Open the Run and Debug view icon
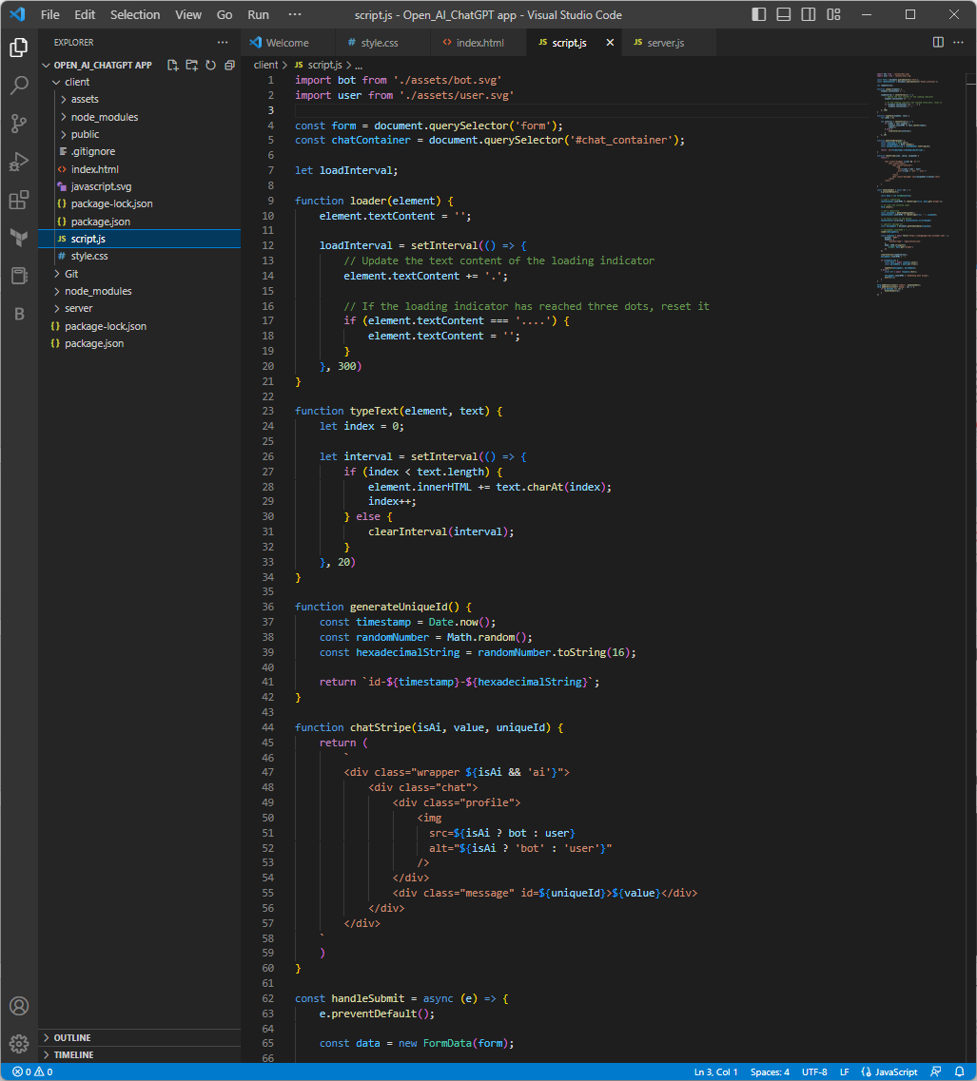This screenshot has height=1081, width=977. [x=19, y=162]
